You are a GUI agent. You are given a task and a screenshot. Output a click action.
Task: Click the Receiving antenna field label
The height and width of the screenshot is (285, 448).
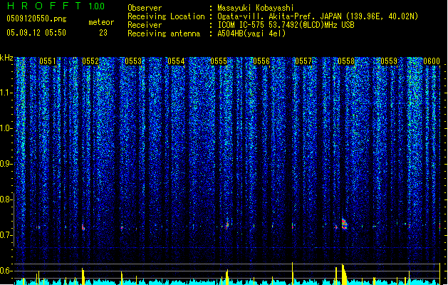[164, 33]
